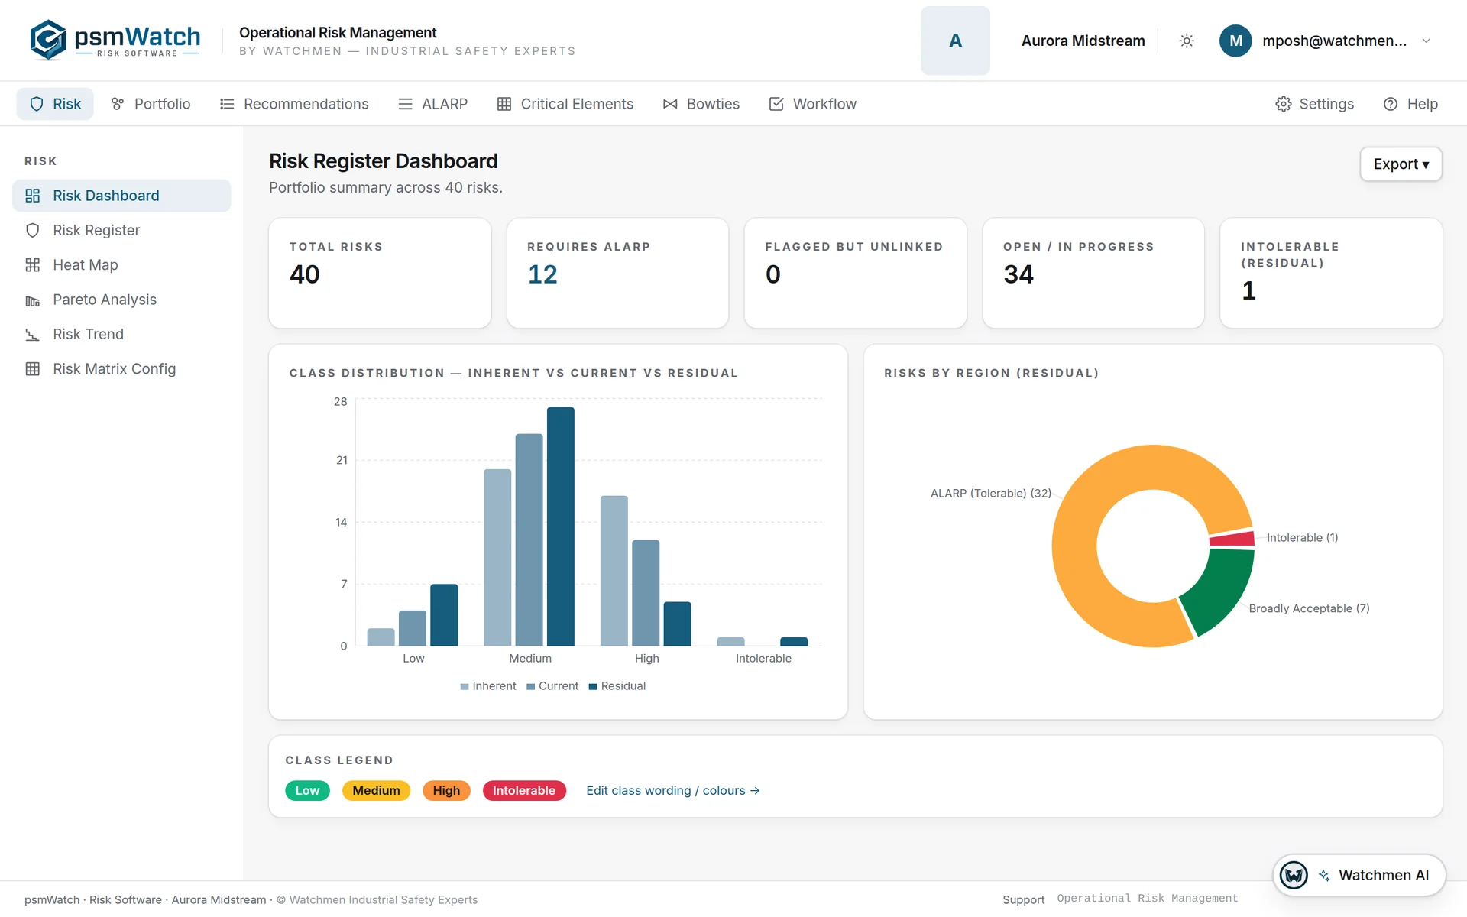This screenshot has width=1467, height=917.
Task: Click the Workflow checkbox icon
Action: tap(776, 104)
